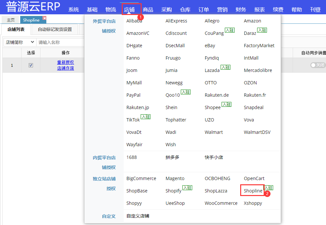This screenshot has height=225, width=326.
Task: Select Shopee store authorization
Action: pos(212,107)
